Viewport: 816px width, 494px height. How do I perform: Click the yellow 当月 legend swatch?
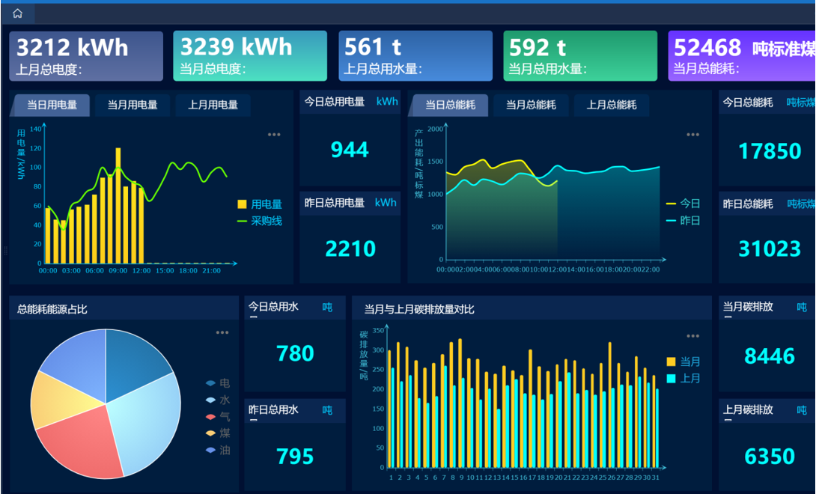(671, 362)
